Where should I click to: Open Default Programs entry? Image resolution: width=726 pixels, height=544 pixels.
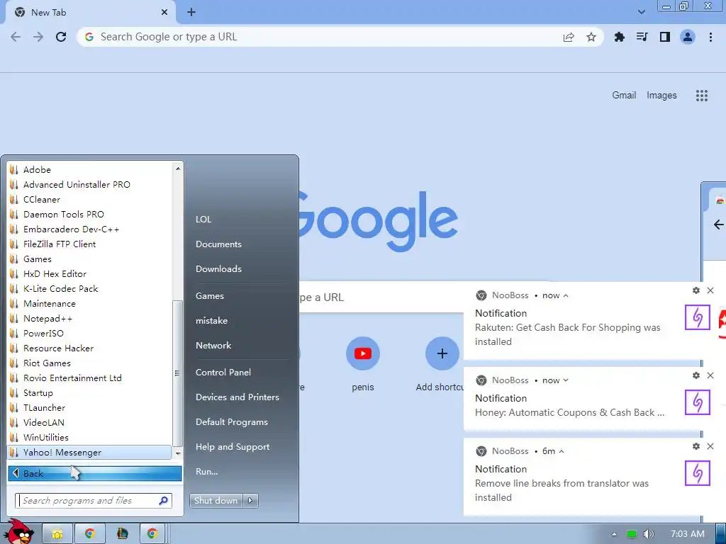point(232,422)
